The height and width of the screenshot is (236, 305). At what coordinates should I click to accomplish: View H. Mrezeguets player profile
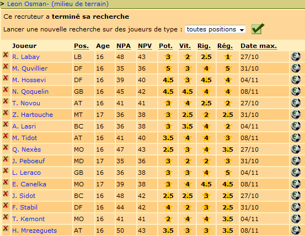coord(34,230)
